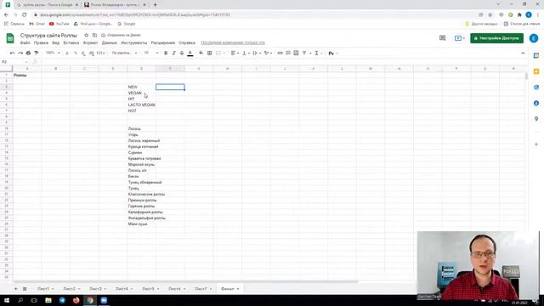
Task: Click the add-ons plus in side panel
Action: (x=536, y=144)
